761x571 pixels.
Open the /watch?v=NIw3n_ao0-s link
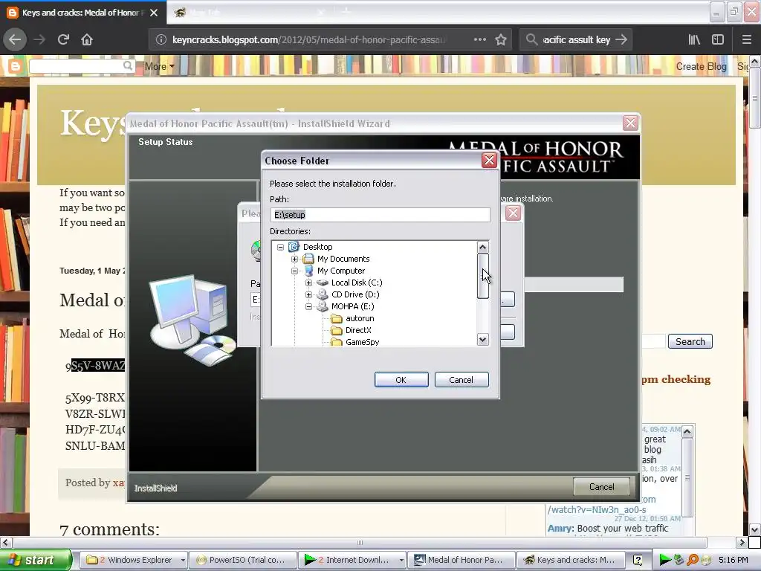tap(597, 509)
